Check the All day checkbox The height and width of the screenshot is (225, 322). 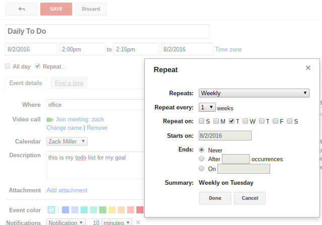coord(8,66)
